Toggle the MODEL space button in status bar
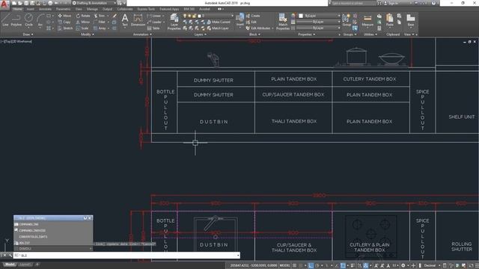Viewport: 479px width, 269px height. point(284,266)
